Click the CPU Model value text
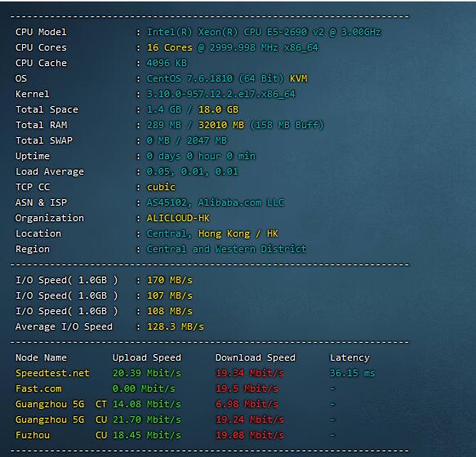Image resolution: width=476 pixels, height=457 pixels. (264, 32)
